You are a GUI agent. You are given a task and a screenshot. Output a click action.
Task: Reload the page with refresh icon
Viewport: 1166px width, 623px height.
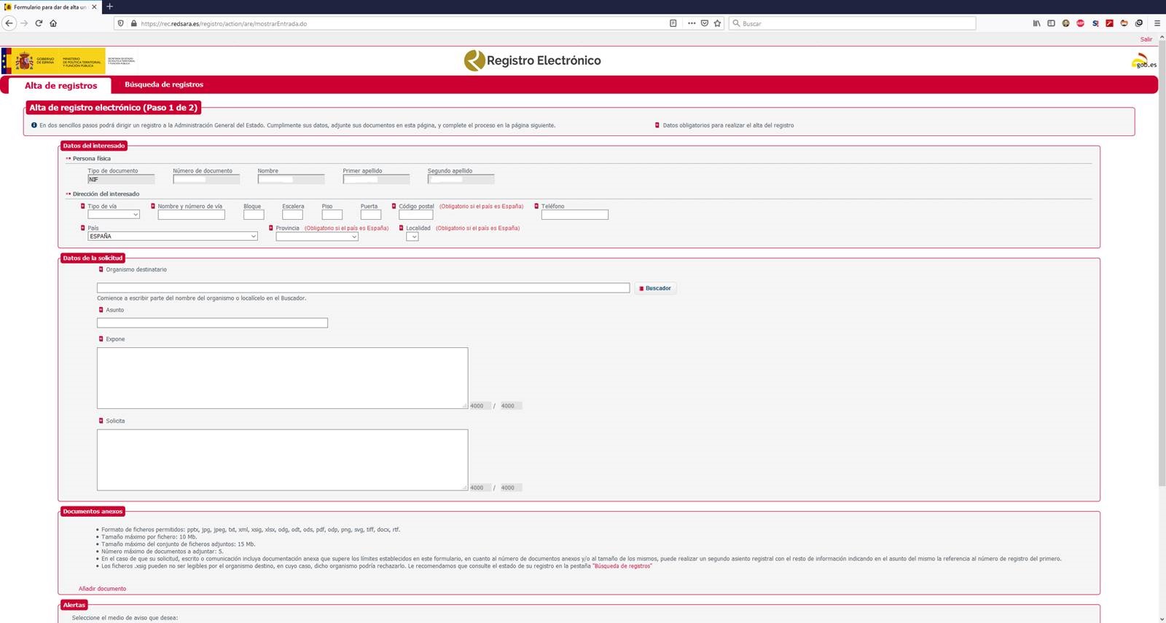[x=39, y=23]
